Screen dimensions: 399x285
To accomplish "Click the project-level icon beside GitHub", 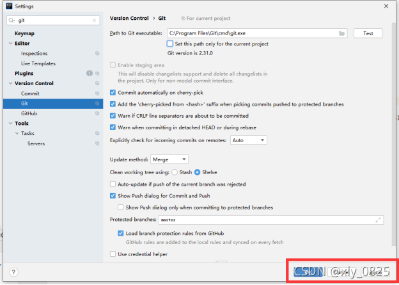I will (97, 113).
